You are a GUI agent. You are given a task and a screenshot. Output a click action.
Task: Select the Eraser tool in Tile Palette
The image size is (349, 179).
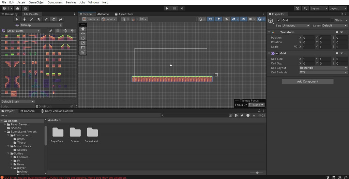coord(53,19)
